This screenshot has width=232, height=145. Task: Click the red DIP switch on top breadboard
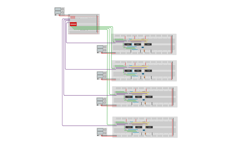tap(73, 24)
